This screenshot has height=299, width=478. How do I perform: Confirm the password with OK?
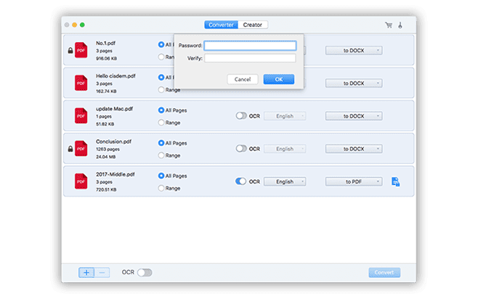click(279, 80)
